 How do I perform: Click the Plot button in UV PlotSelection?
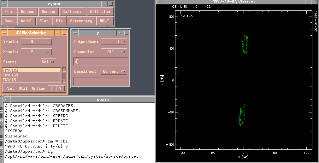pyautogui.click(x=10, y=88)
